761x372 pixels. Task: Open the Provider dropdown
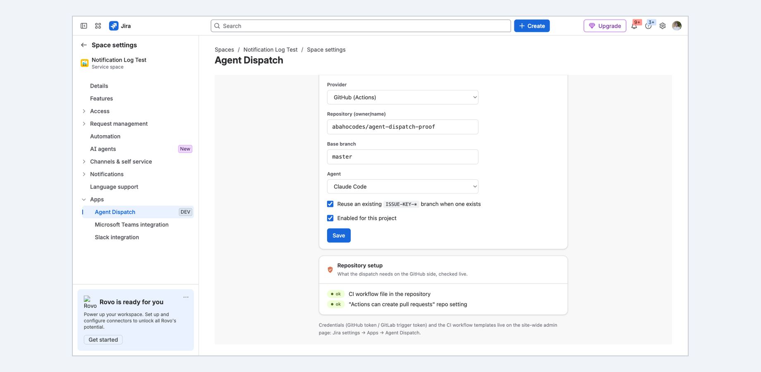click(402, 97)
